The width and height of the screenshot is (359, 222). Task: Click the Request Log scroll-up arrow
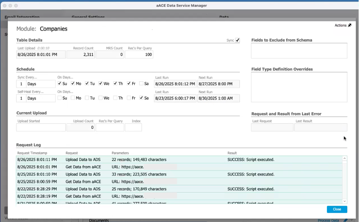pos(344,159)
